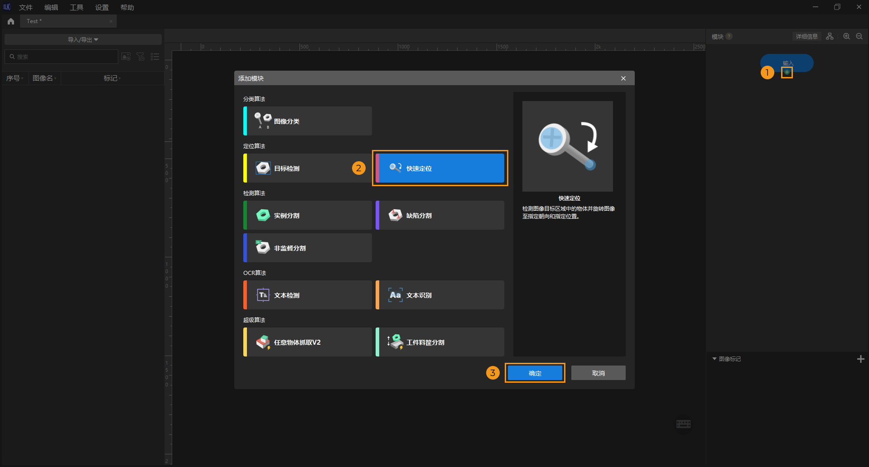Click the 缺陷分割 defect nut icon
This screenshot has width=869, height=467.
pos(395,215)
